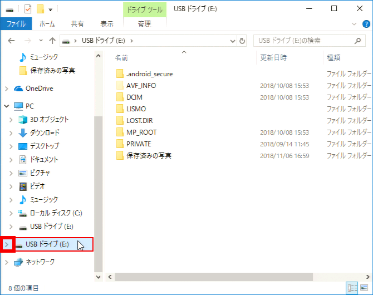Select the LOST.DIR folder
This screenshot has height=295, width=373.
(135, 121)
